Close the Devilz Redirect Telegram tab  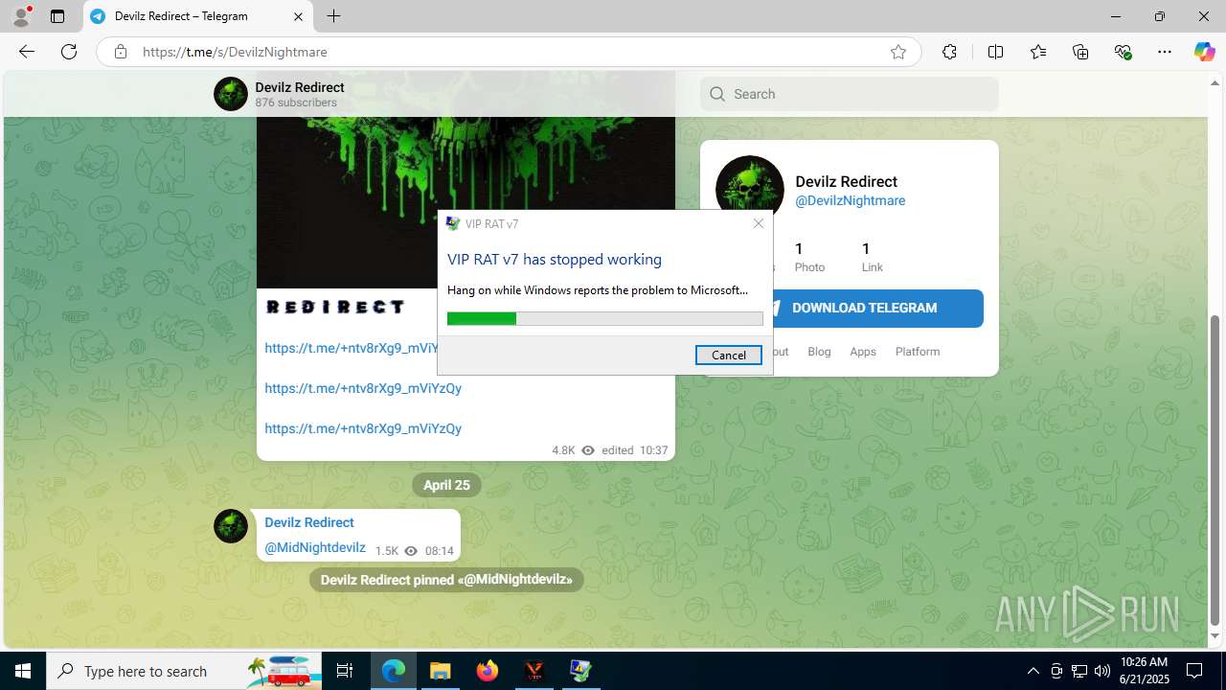298,16
